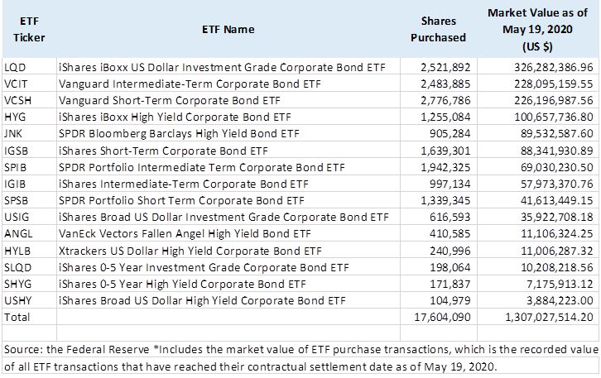Select Xtrackers US Dollar High Yield ETF cell
Viewport: 601px width, 378px height.
(x=228, y=251)
